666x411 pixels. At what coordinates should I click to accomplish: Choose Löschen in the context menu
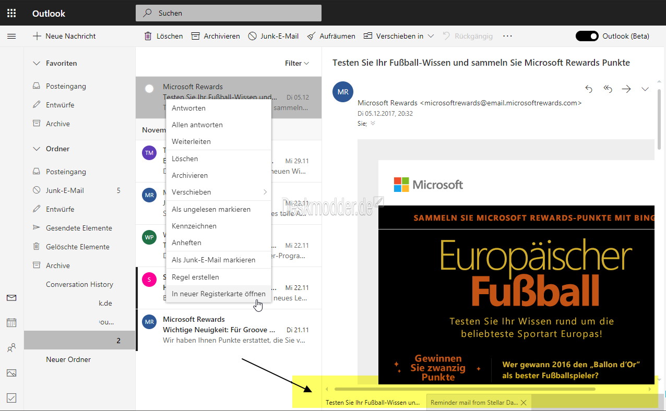pos(219,159)
